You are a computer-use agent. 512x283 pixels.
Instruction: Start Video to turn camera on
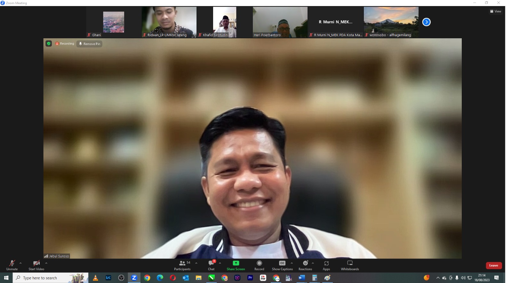[36, 265]
